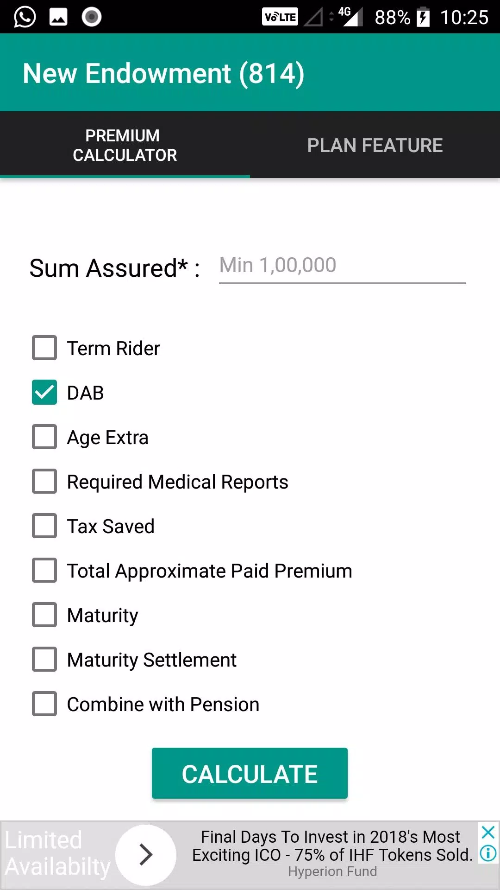Tap the WhatsApp notification icon
The width and height of the screenshot is (500, 890).
tap(25, 17)
